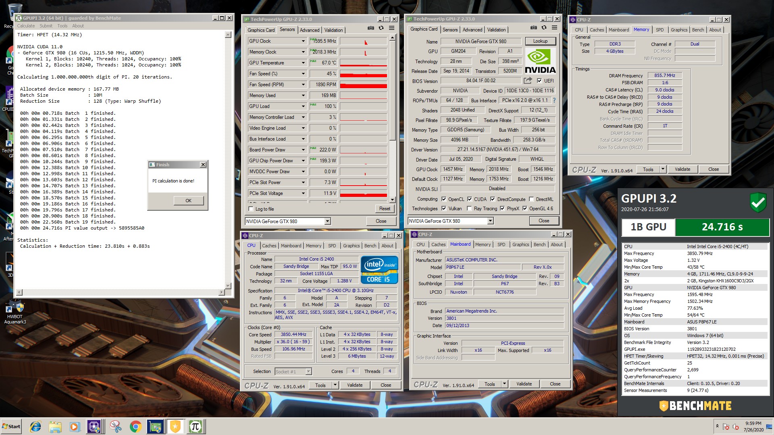The width and height of the screenshot is (774, 435).
Task: Toggle the PhysX checkbox
Action: pos(502,208)
